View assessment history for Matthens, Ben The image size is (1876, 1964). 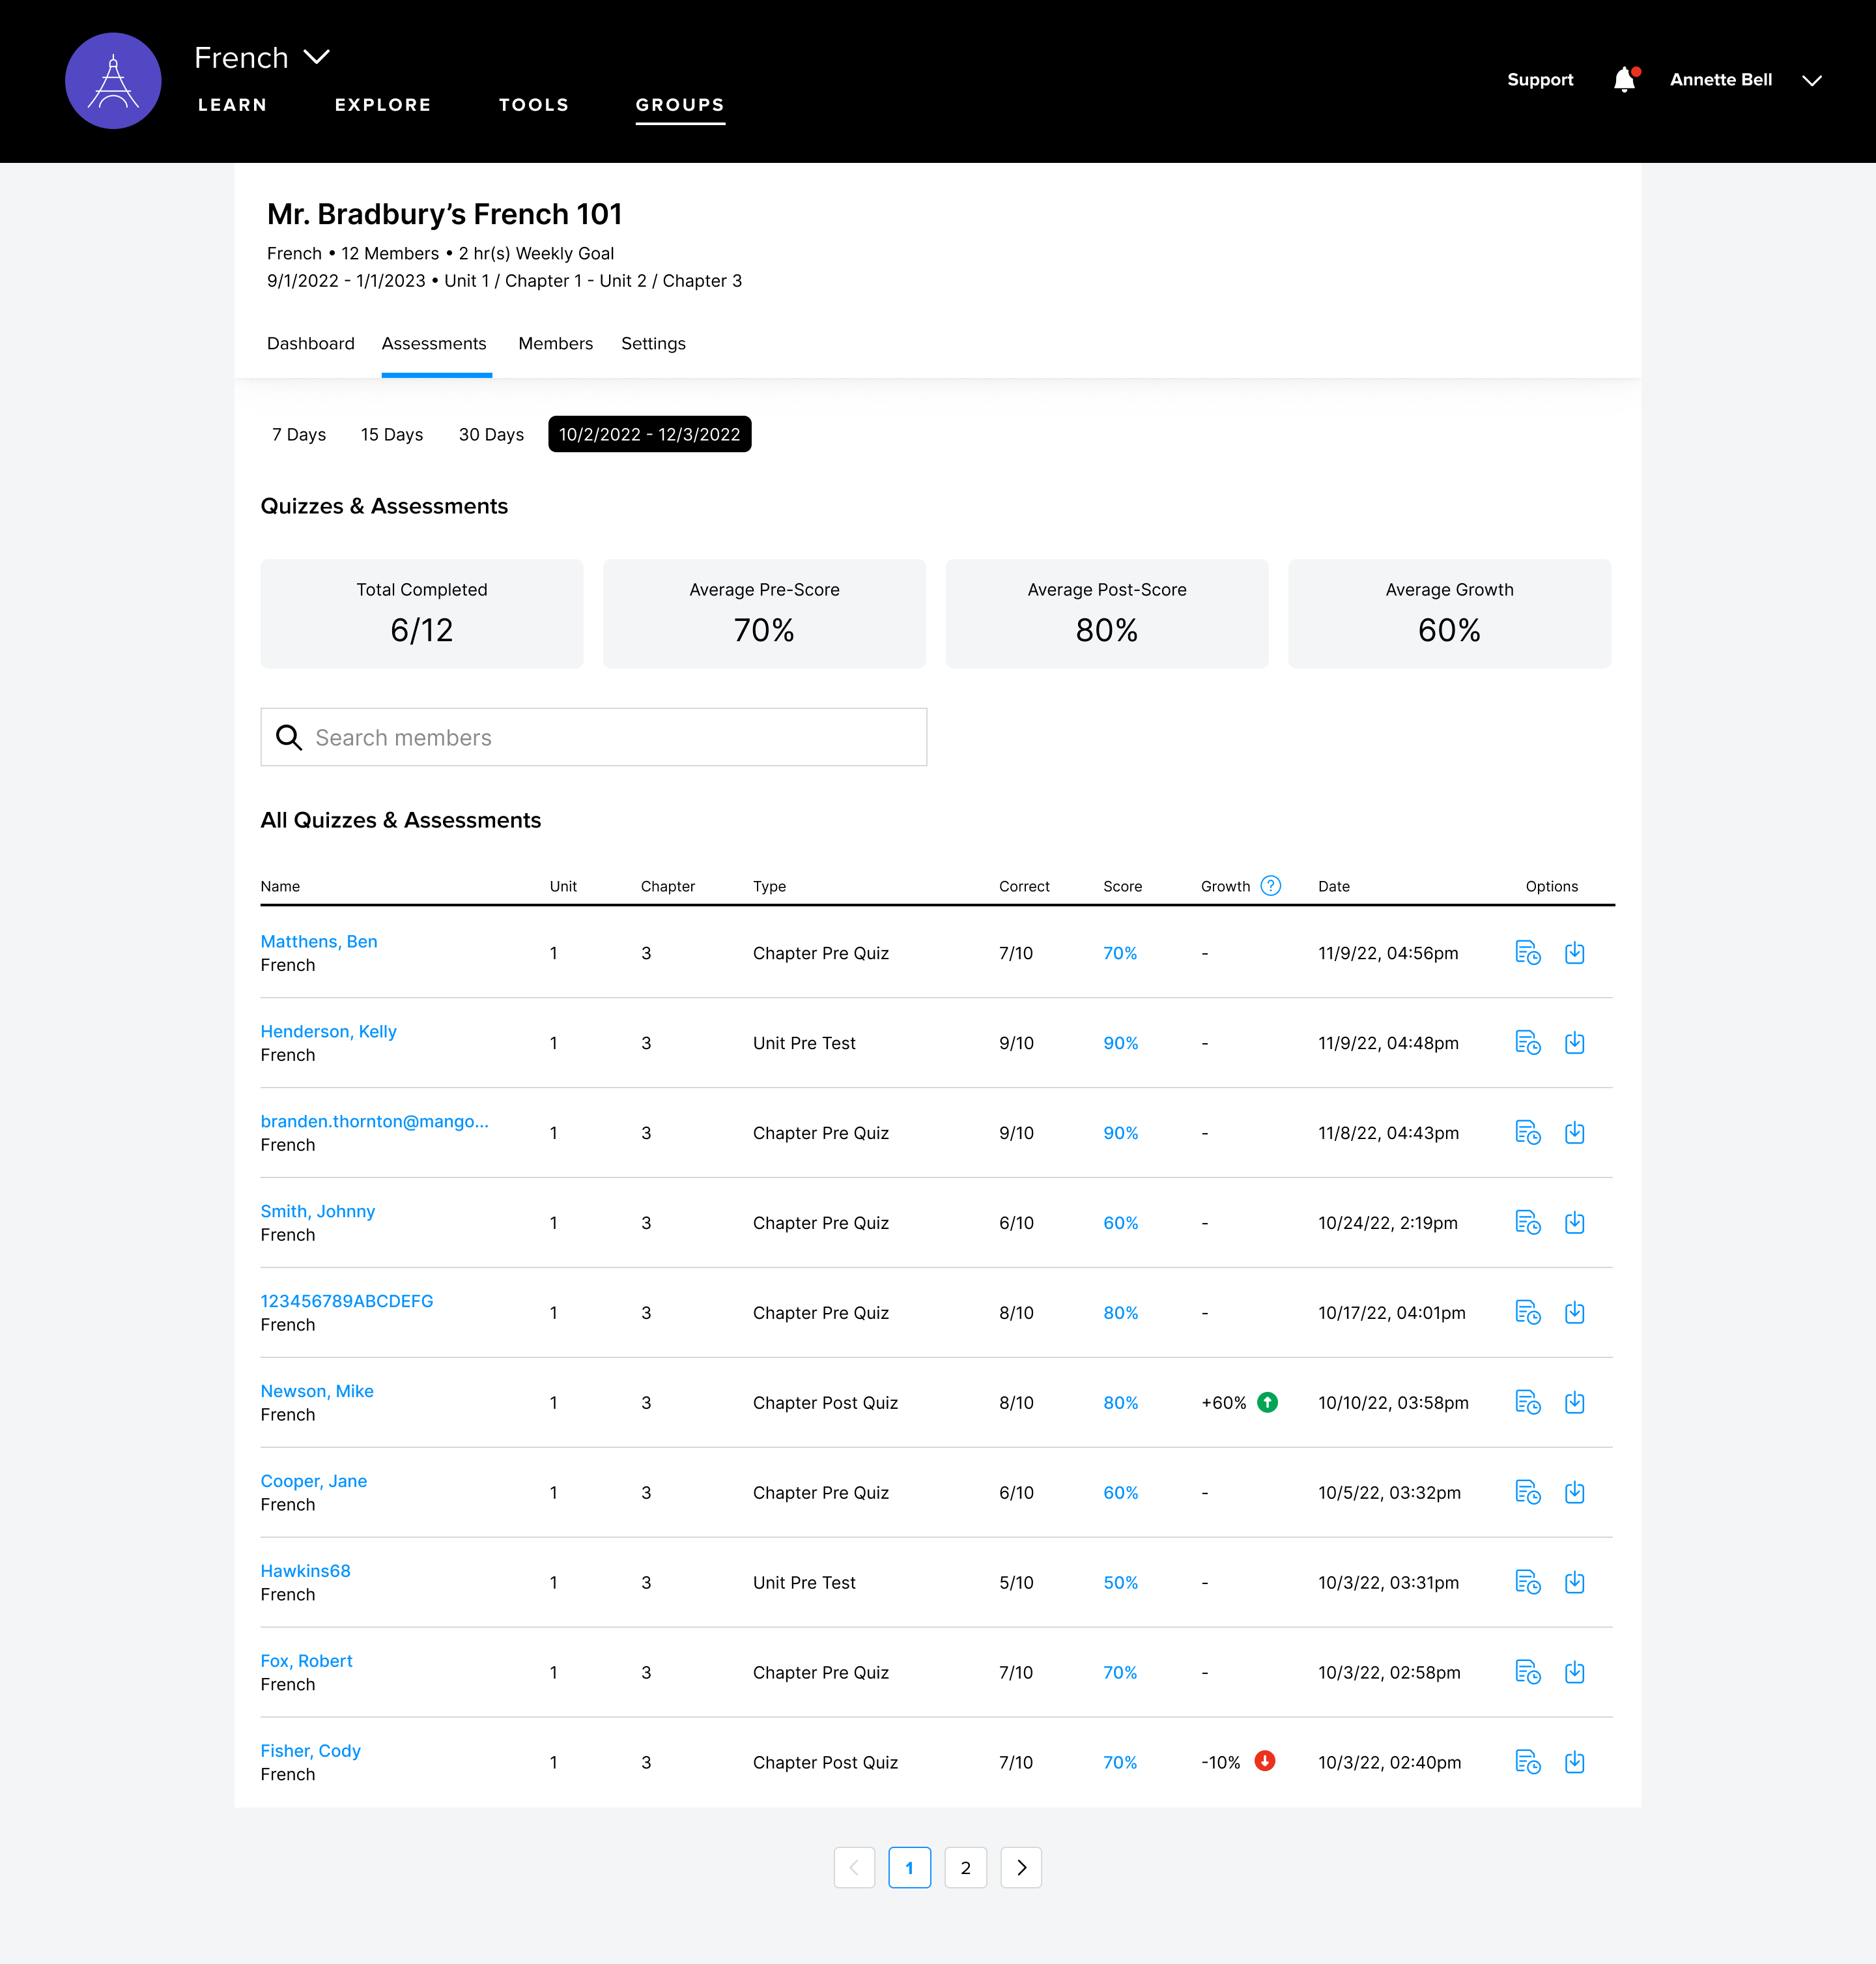click(1528, 953)
